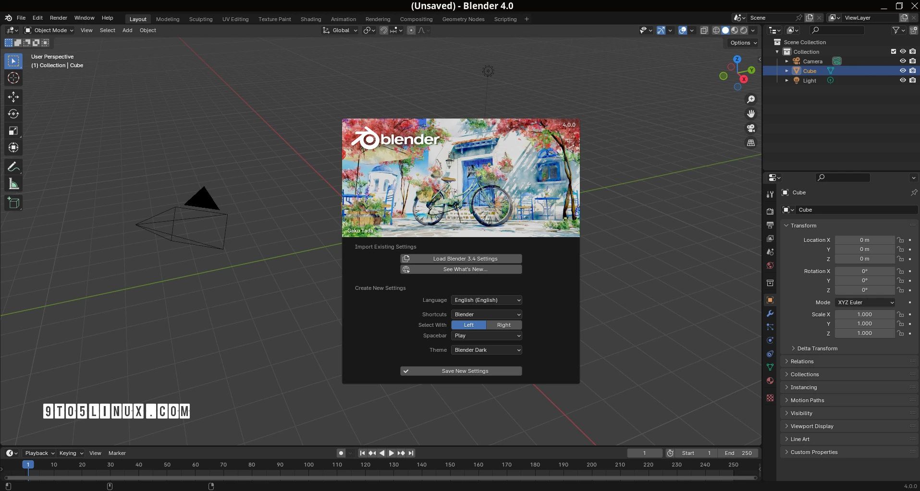
Task: Click the Location X value field
Action: pos(865,240)
